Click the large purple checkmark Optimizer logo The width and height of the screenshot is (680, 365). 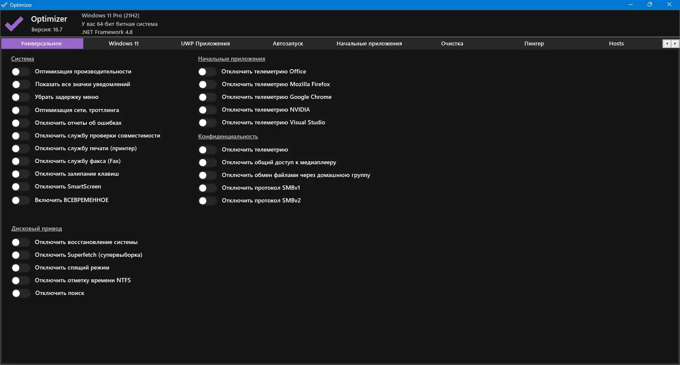tap(14, 24)
